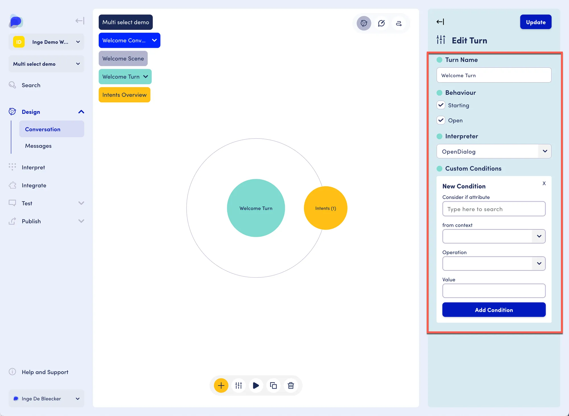This screenshot has width=569, height=416.
Task: Click the Consider if attribute search field
Action: pyautogui.click(x=494, y=209)
